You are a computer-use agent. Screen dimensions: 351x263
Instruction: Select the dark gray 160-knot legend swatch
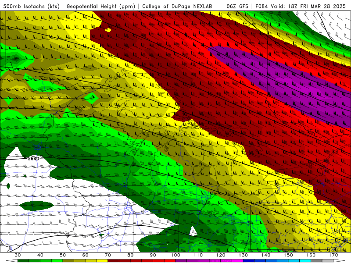click(316, 261)
